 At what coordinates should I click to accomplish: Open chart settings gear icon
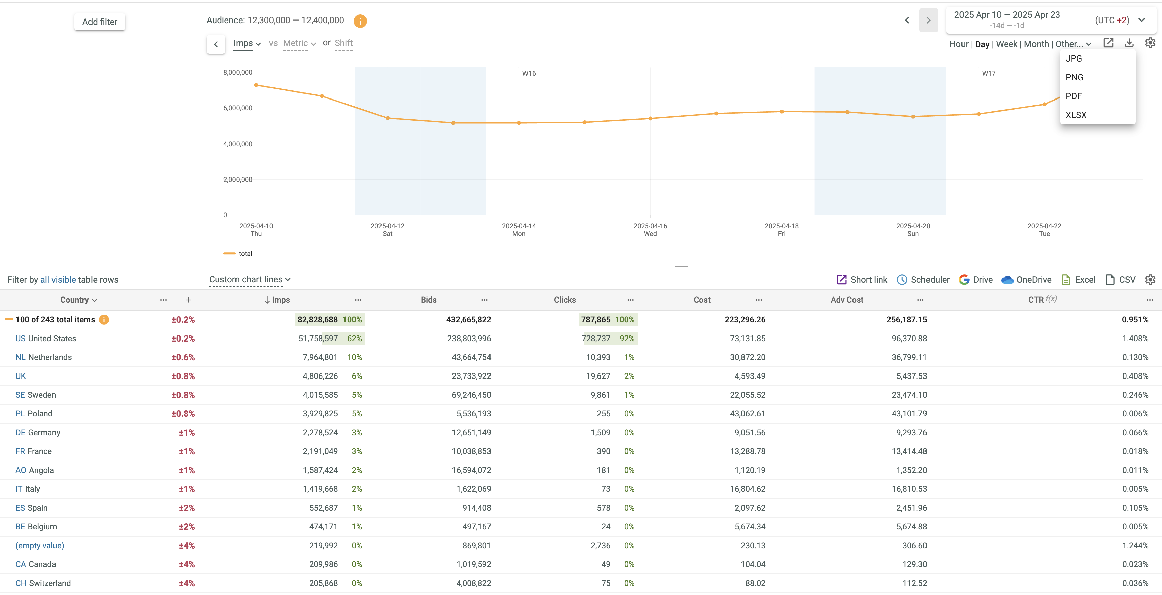(1150, 43)
